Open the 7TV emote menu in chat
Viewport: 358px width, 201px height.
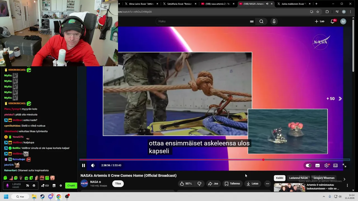point(28,185)
